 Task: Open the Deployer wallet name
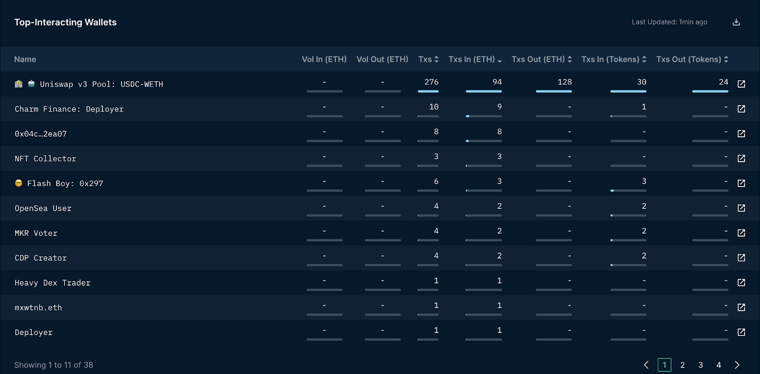click(x=34, y=333)
